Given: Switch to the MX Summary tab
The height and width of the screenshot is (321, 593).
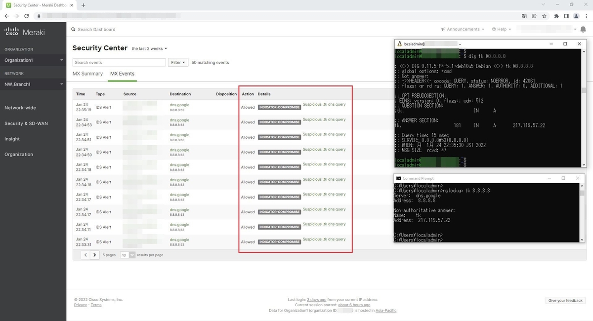Looking at the screenshot, I should coord(87,73).
